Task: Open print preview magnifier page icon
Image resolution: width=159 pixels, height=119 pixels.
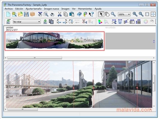Action: [46, 14]
